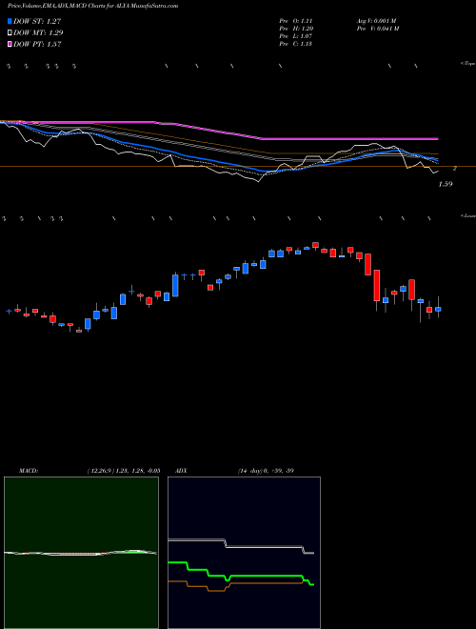
Task: Click the 'Pre H: 1.20' high value
Action: [296, 29]
